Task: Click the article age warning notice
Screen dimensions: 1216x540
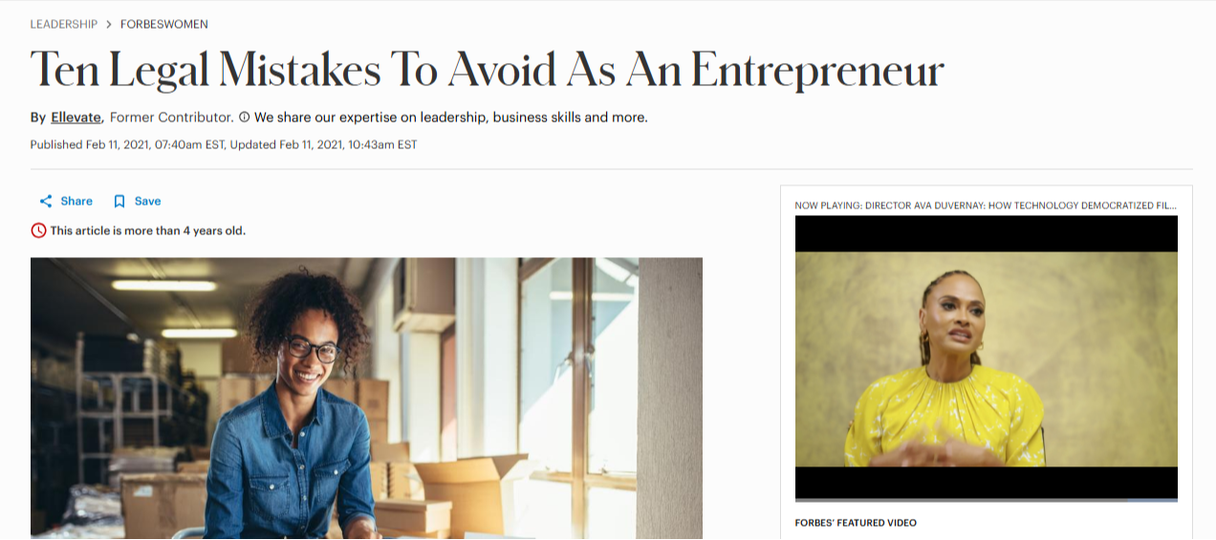Action: [148, 230]
